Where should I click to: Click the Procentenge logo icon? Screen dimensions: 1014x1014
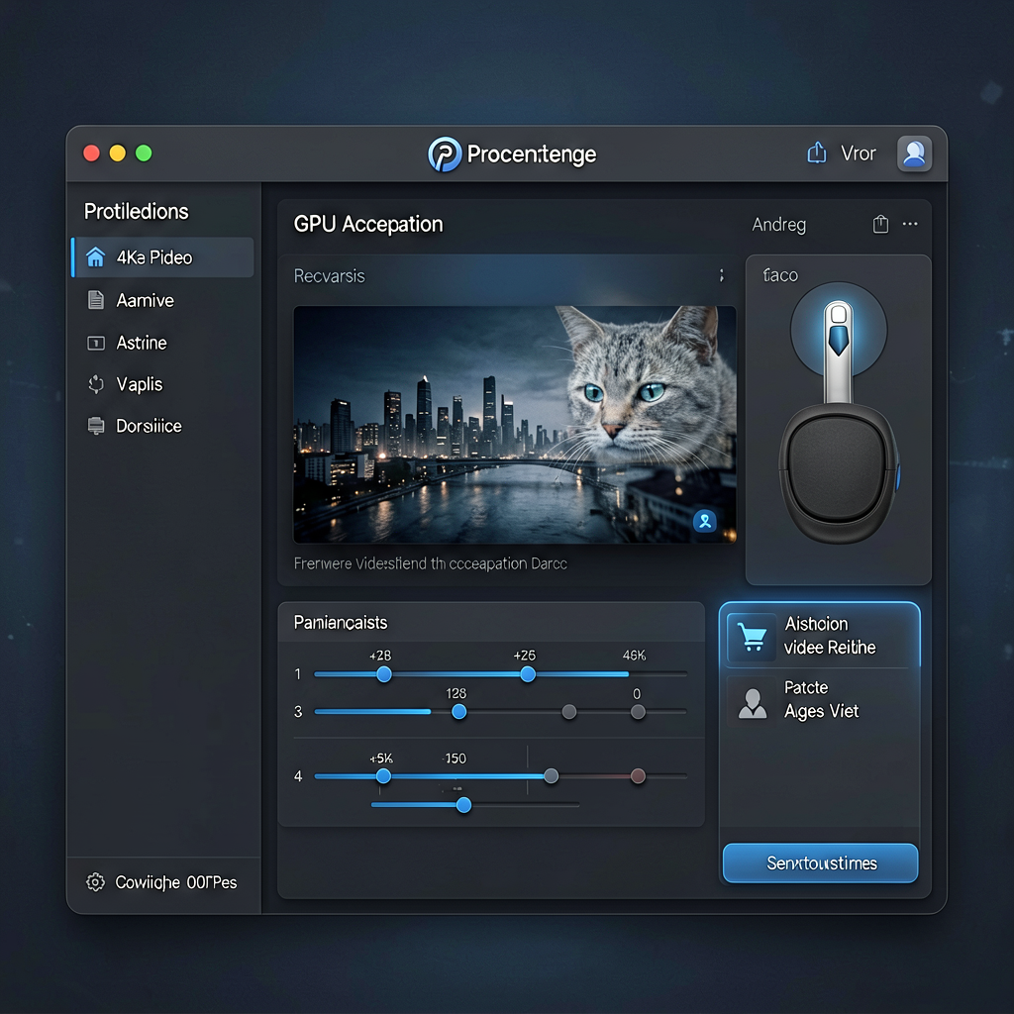tap(445, 153)
